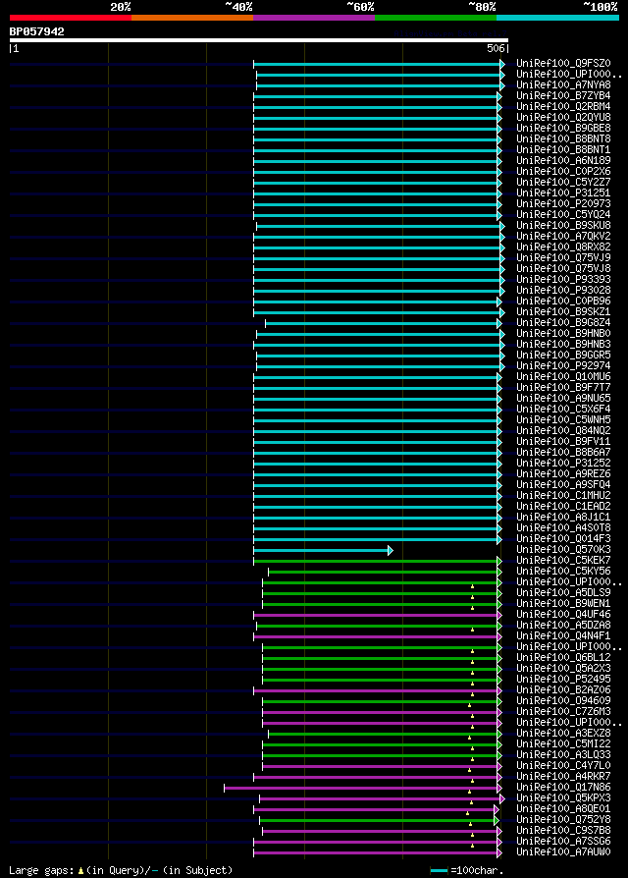Image resolution: width=628 pixels, height=878 pixels.
Task: Open the UniRef100_Q014F3 hit
Action: click(563, 538)
